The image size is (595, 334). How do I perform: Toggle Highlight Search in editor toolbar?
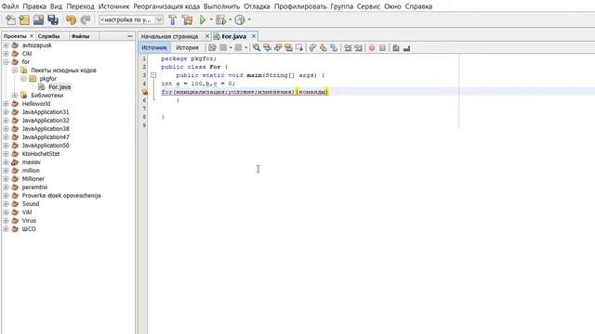[288, 47]
